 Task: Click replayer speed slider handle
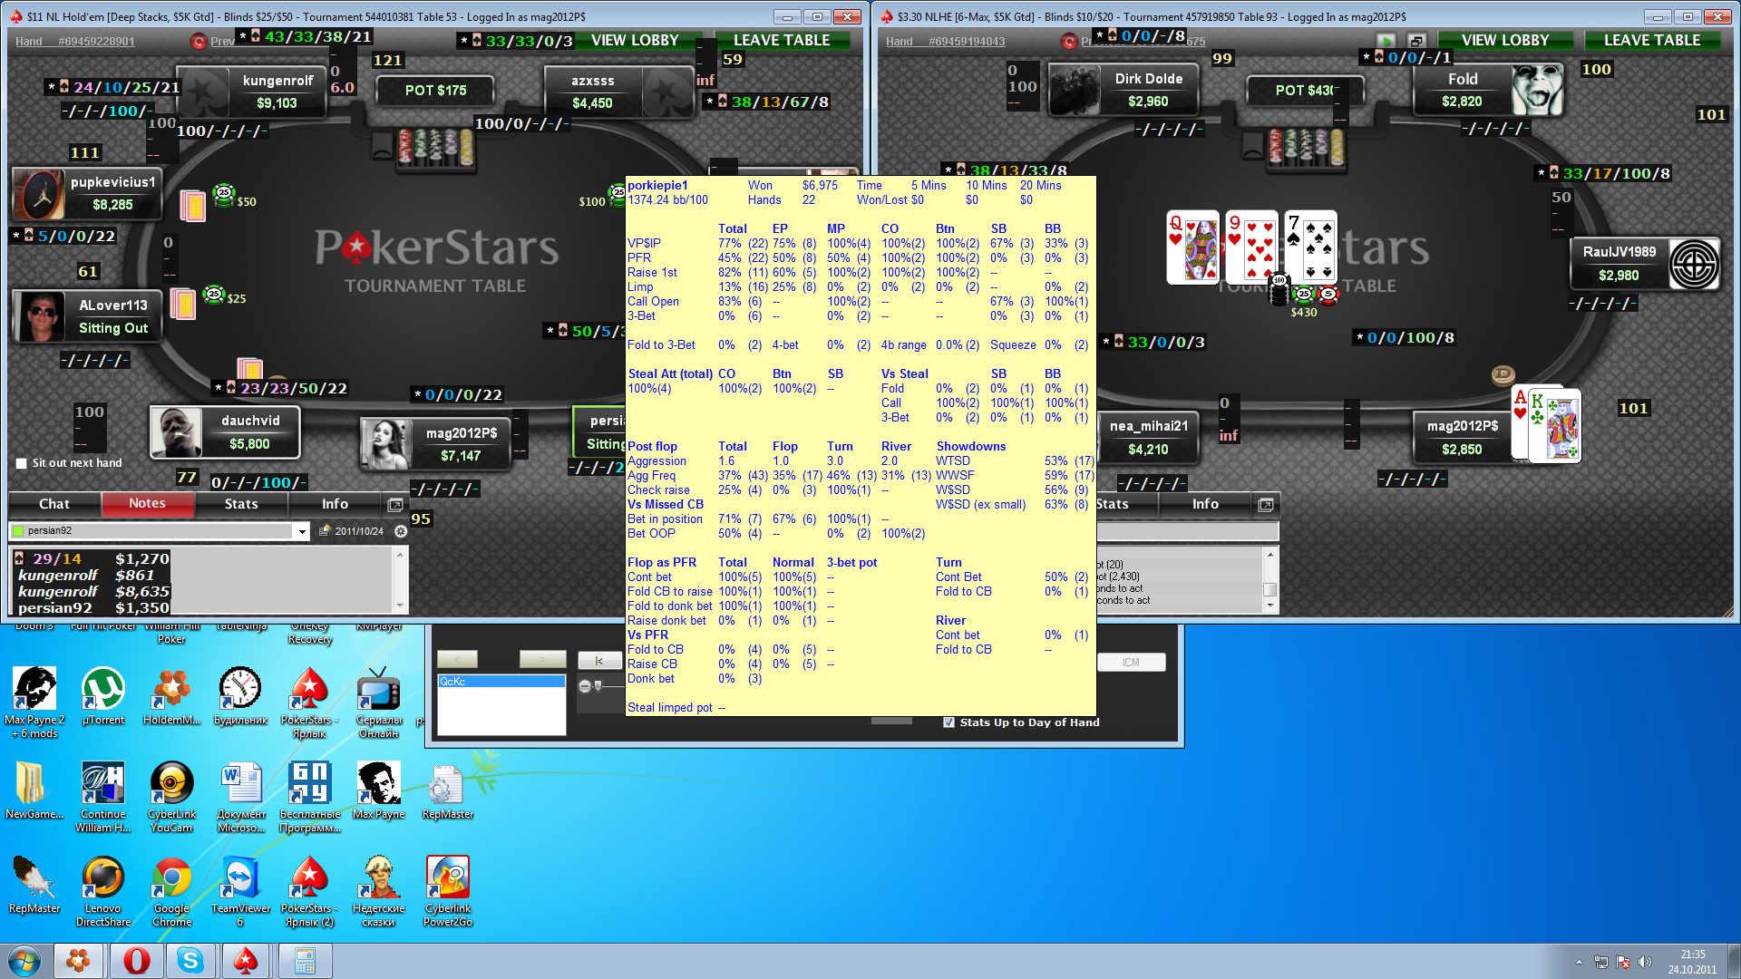coord(598,686)
